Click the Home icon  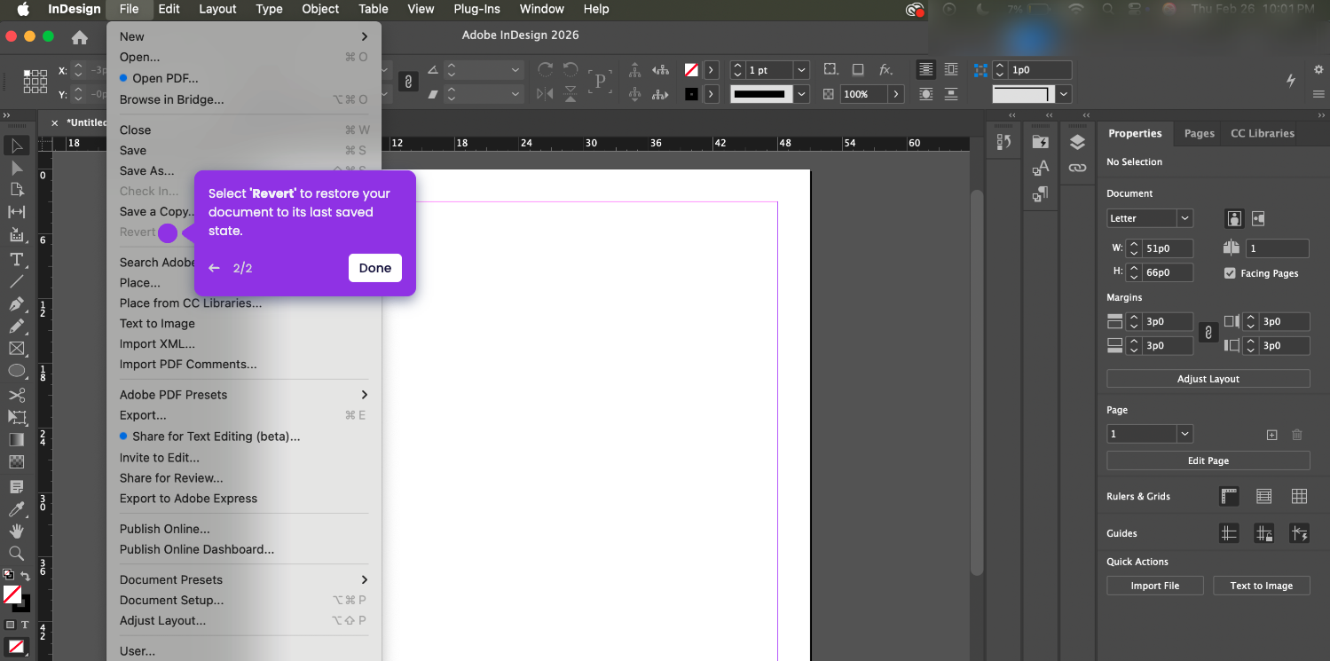(80, 37)
